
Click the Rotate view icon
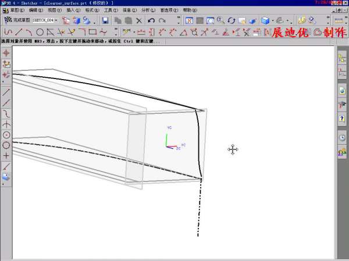pos(231,20)
